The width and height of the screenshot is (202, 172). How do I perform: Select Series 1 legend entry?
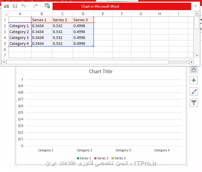[x=84, y=158]
